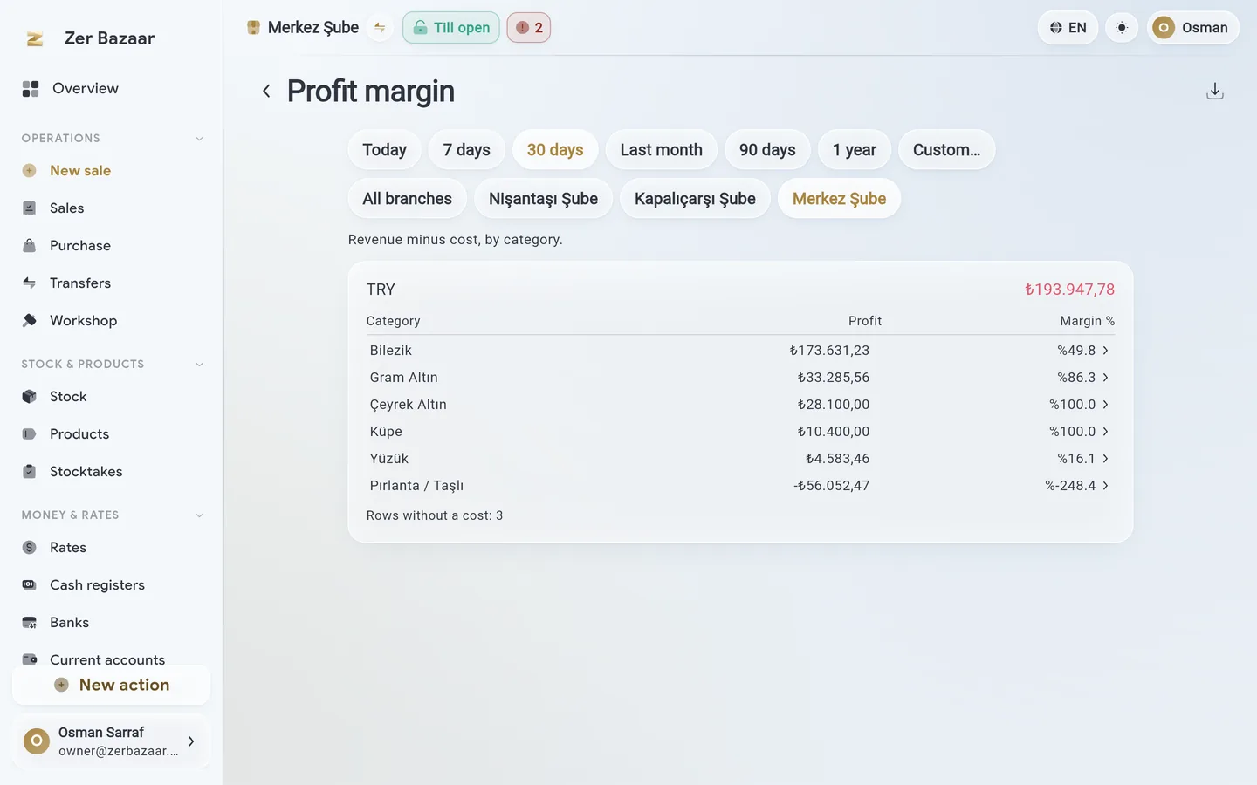The height and width of the screenshot is (785, 1257).
Task: Expand the Bilezik row chevron
Action: click(x=1105, y=351)
